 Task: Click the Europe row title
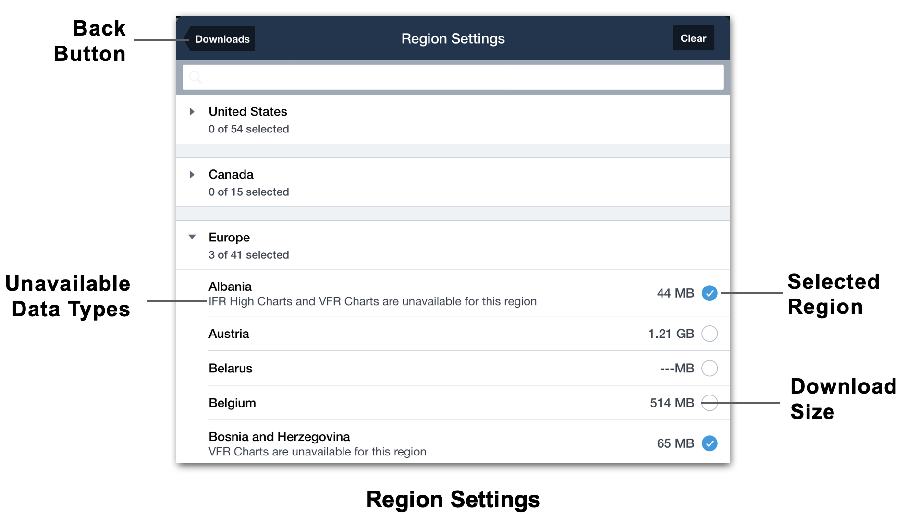[x=229, y=238]
